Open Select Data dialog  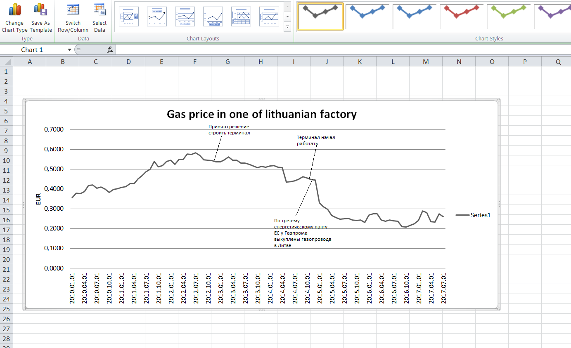pos(100,17)
